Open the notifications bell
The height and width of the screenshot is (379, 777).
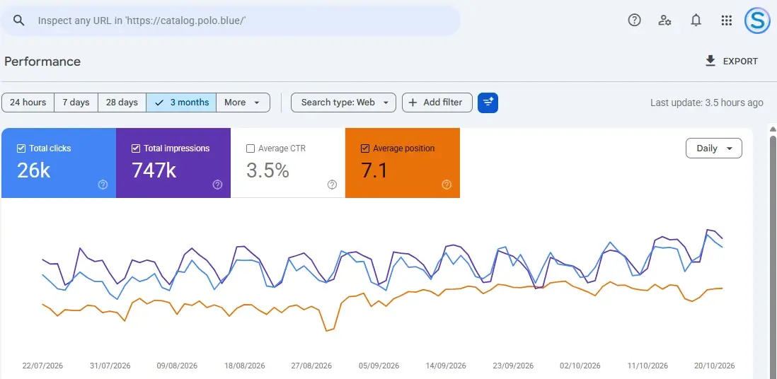tap(696, 20)
